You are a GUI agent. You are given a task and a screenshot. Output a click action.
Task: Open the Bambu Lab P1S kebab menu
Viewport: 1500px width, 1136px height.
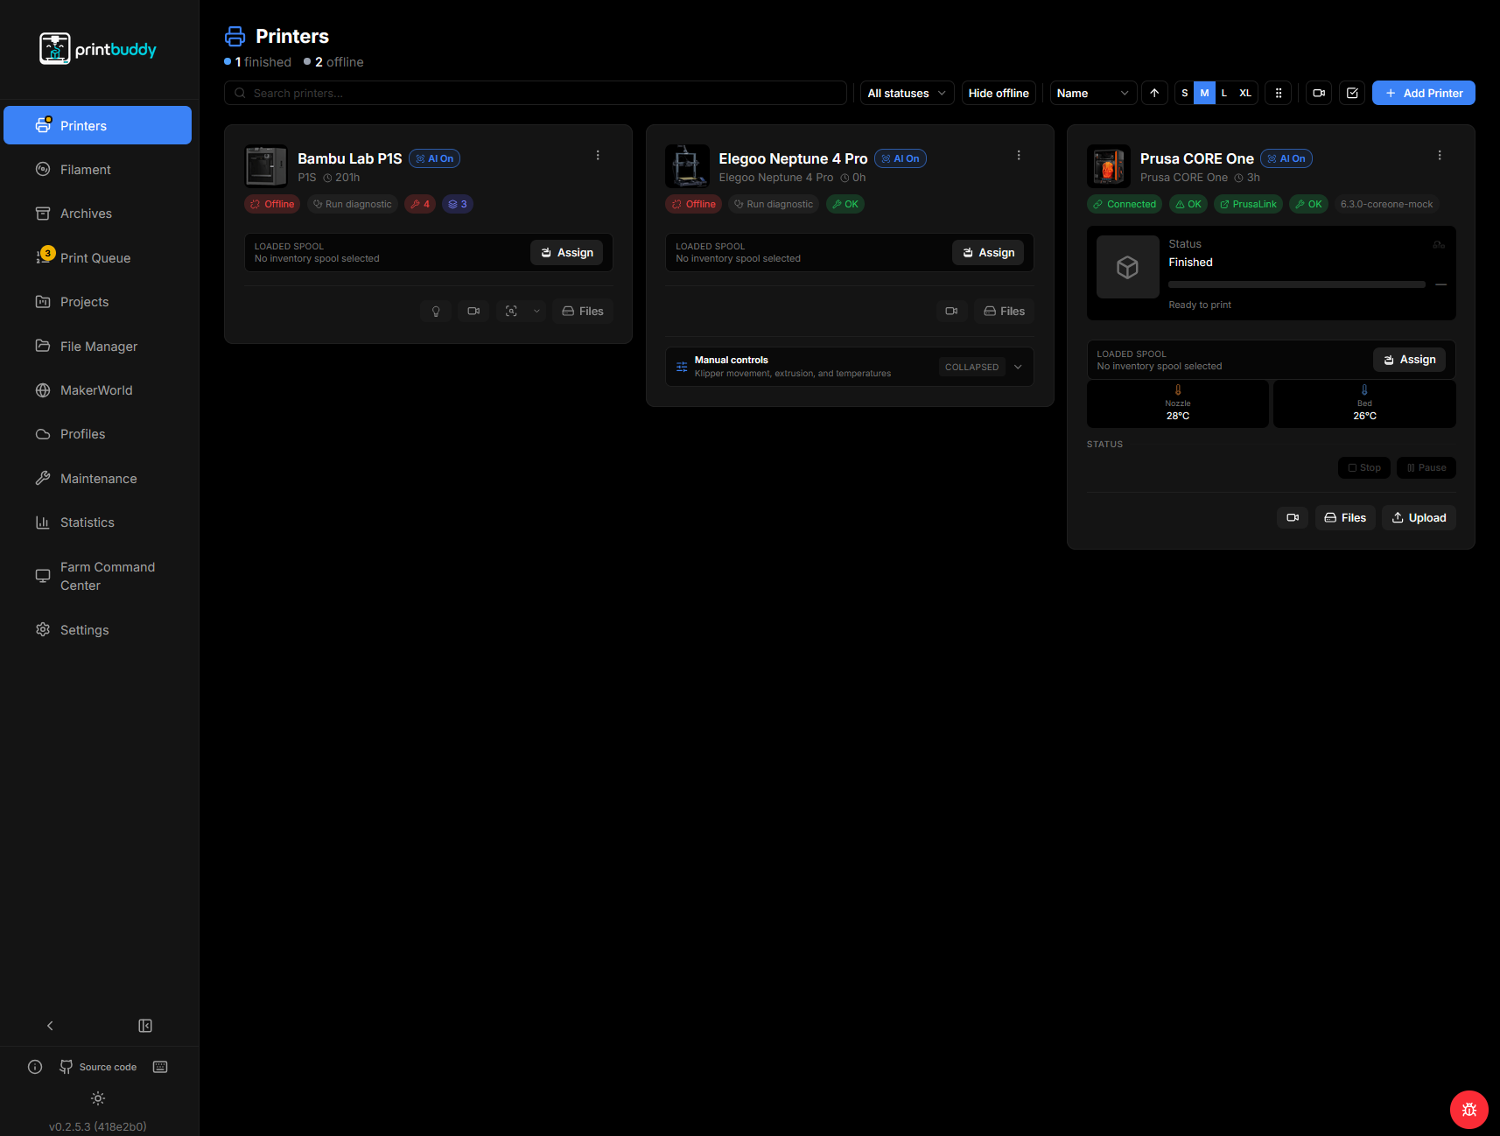click(598, 155)
